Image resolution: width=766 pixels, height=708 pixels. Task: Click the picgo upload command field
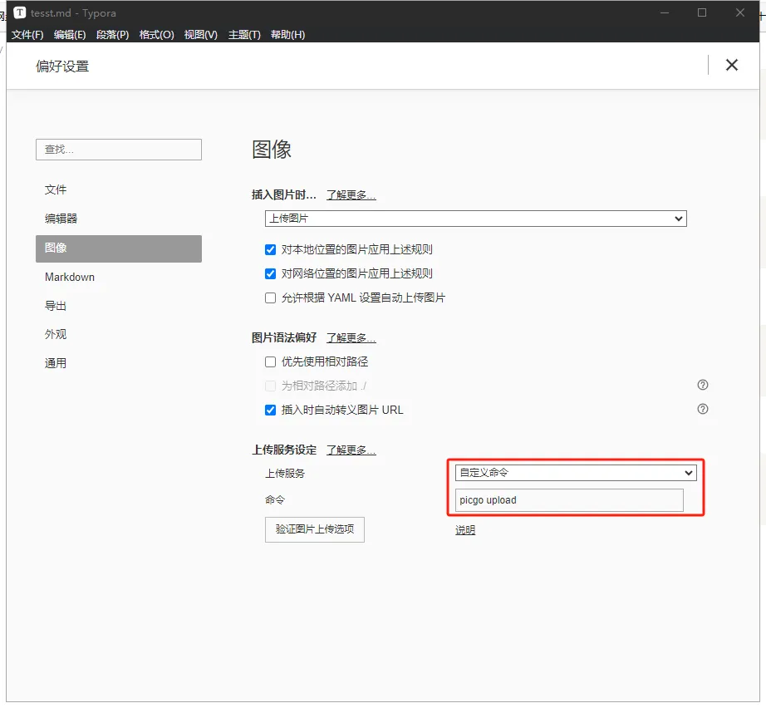569,500
